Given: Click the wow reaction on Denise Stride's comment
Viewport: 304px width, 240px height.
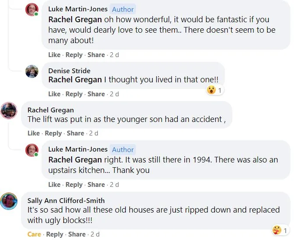Looking at the screenshot, I should pyautogui.click(x=211, y=90).
